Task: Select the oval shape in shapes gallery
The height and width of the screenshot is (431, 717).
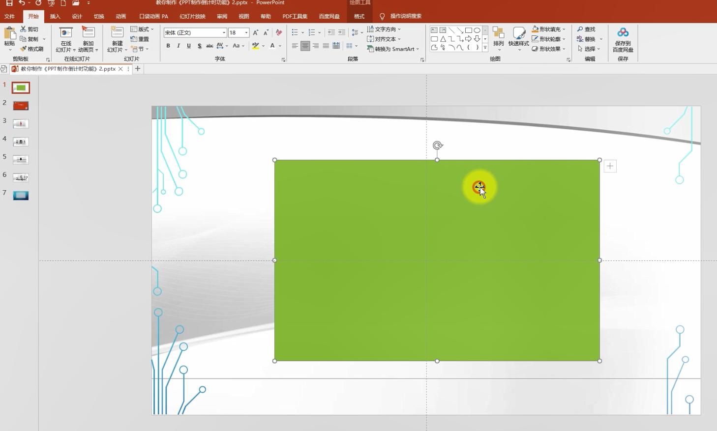Action: point(477,30)
